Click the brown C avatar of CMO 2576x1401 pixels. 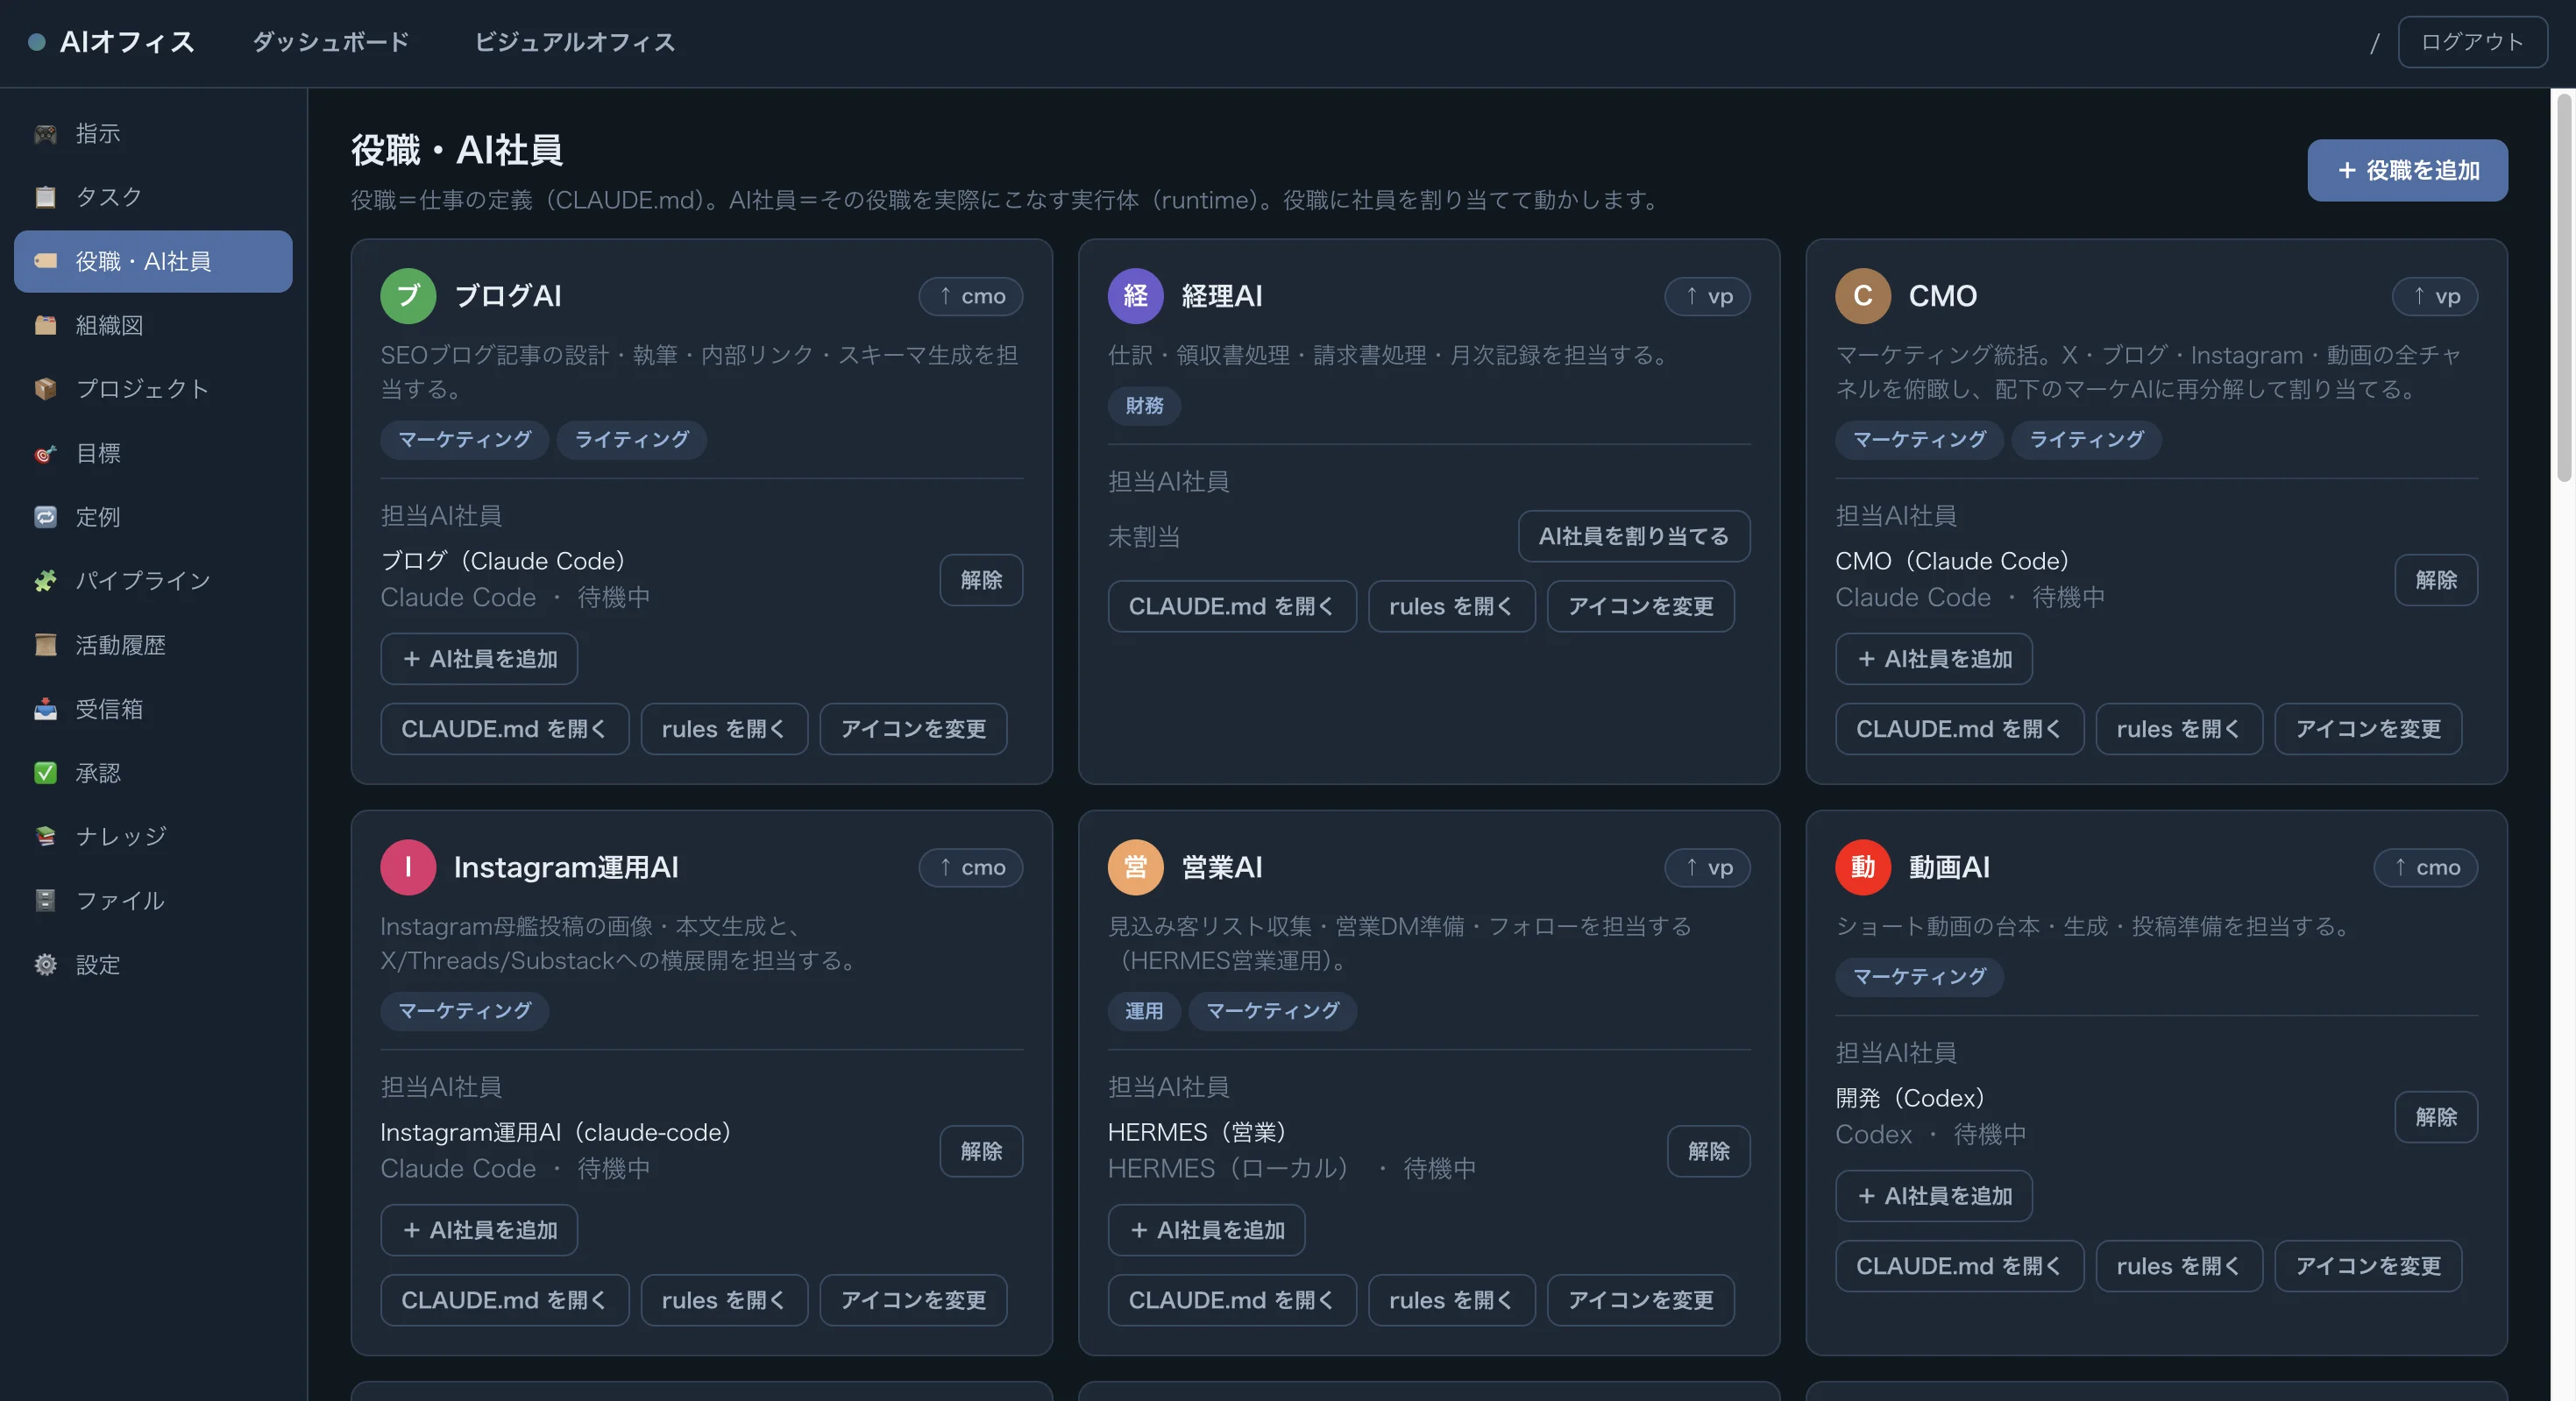(1862, 296)
